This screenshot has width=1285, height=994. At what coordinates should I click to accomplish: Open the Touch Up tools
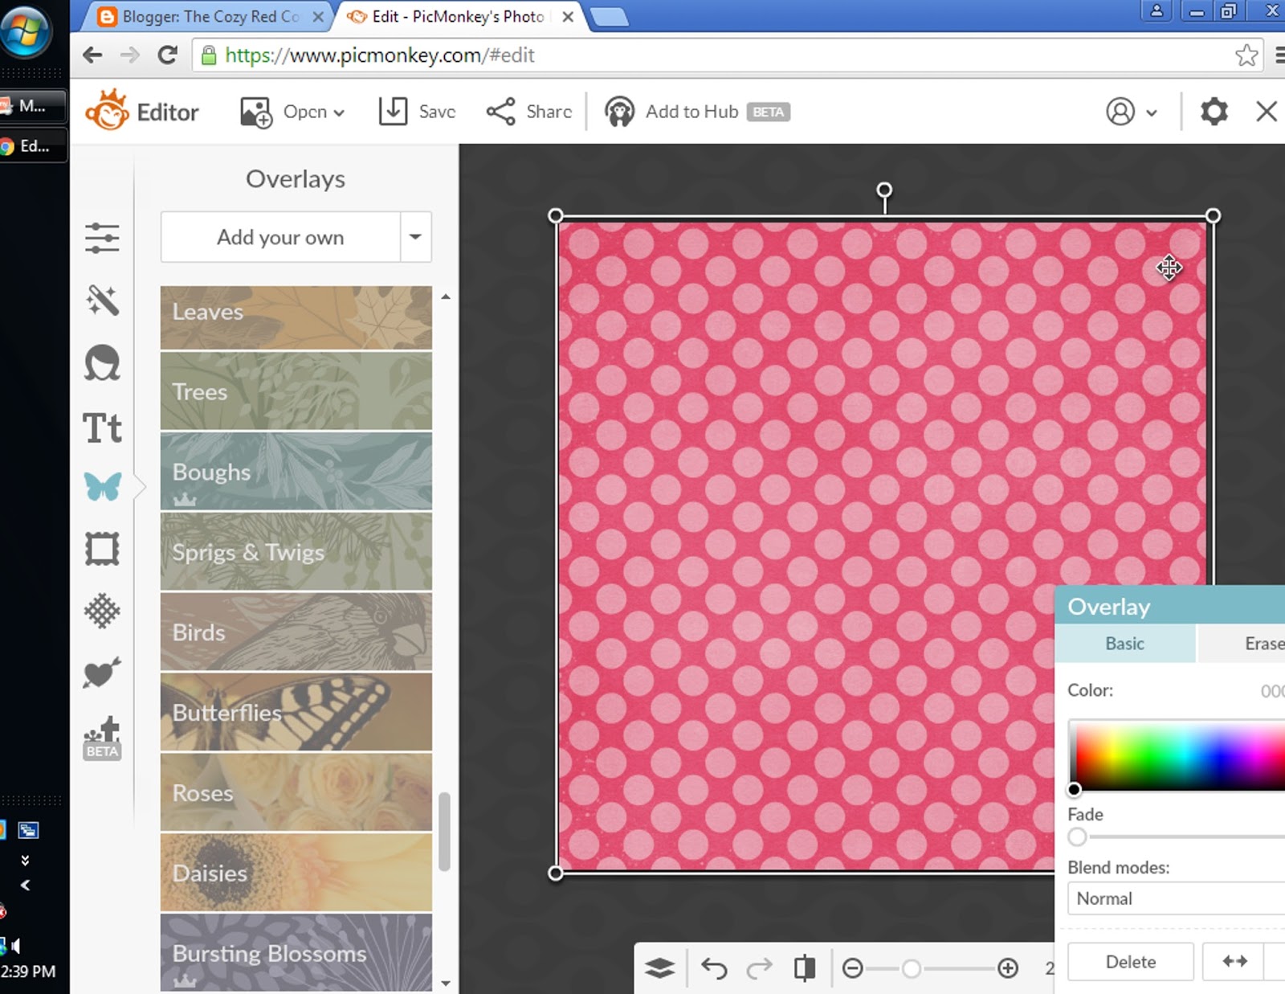(102, 363)
